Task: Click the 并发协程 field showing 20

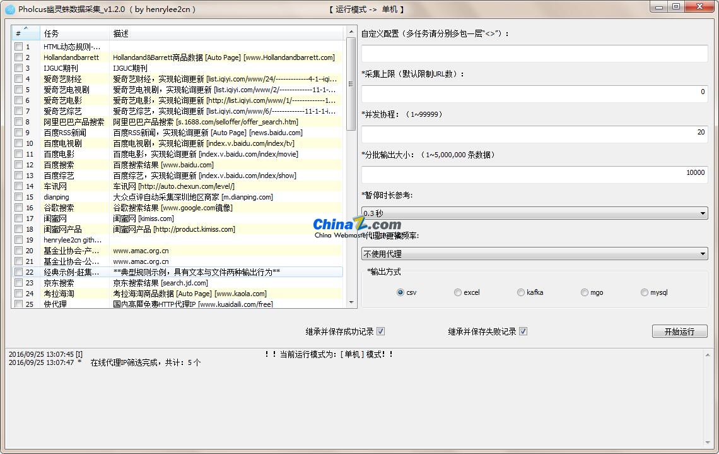Action: 534,134
